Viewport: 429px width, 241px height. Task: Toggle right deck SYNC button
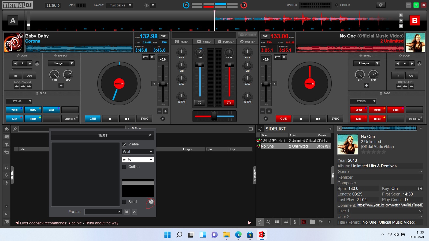pyautogui.click(x=335, y=119)
